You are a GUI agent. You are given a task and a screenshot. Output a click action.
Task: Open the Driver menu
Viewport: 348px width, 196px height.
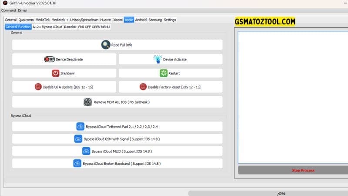pyautogui.click(x=23, y=10)
